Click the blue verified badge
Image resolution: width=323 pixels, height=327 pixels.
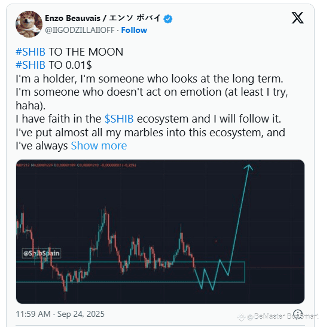168,19
